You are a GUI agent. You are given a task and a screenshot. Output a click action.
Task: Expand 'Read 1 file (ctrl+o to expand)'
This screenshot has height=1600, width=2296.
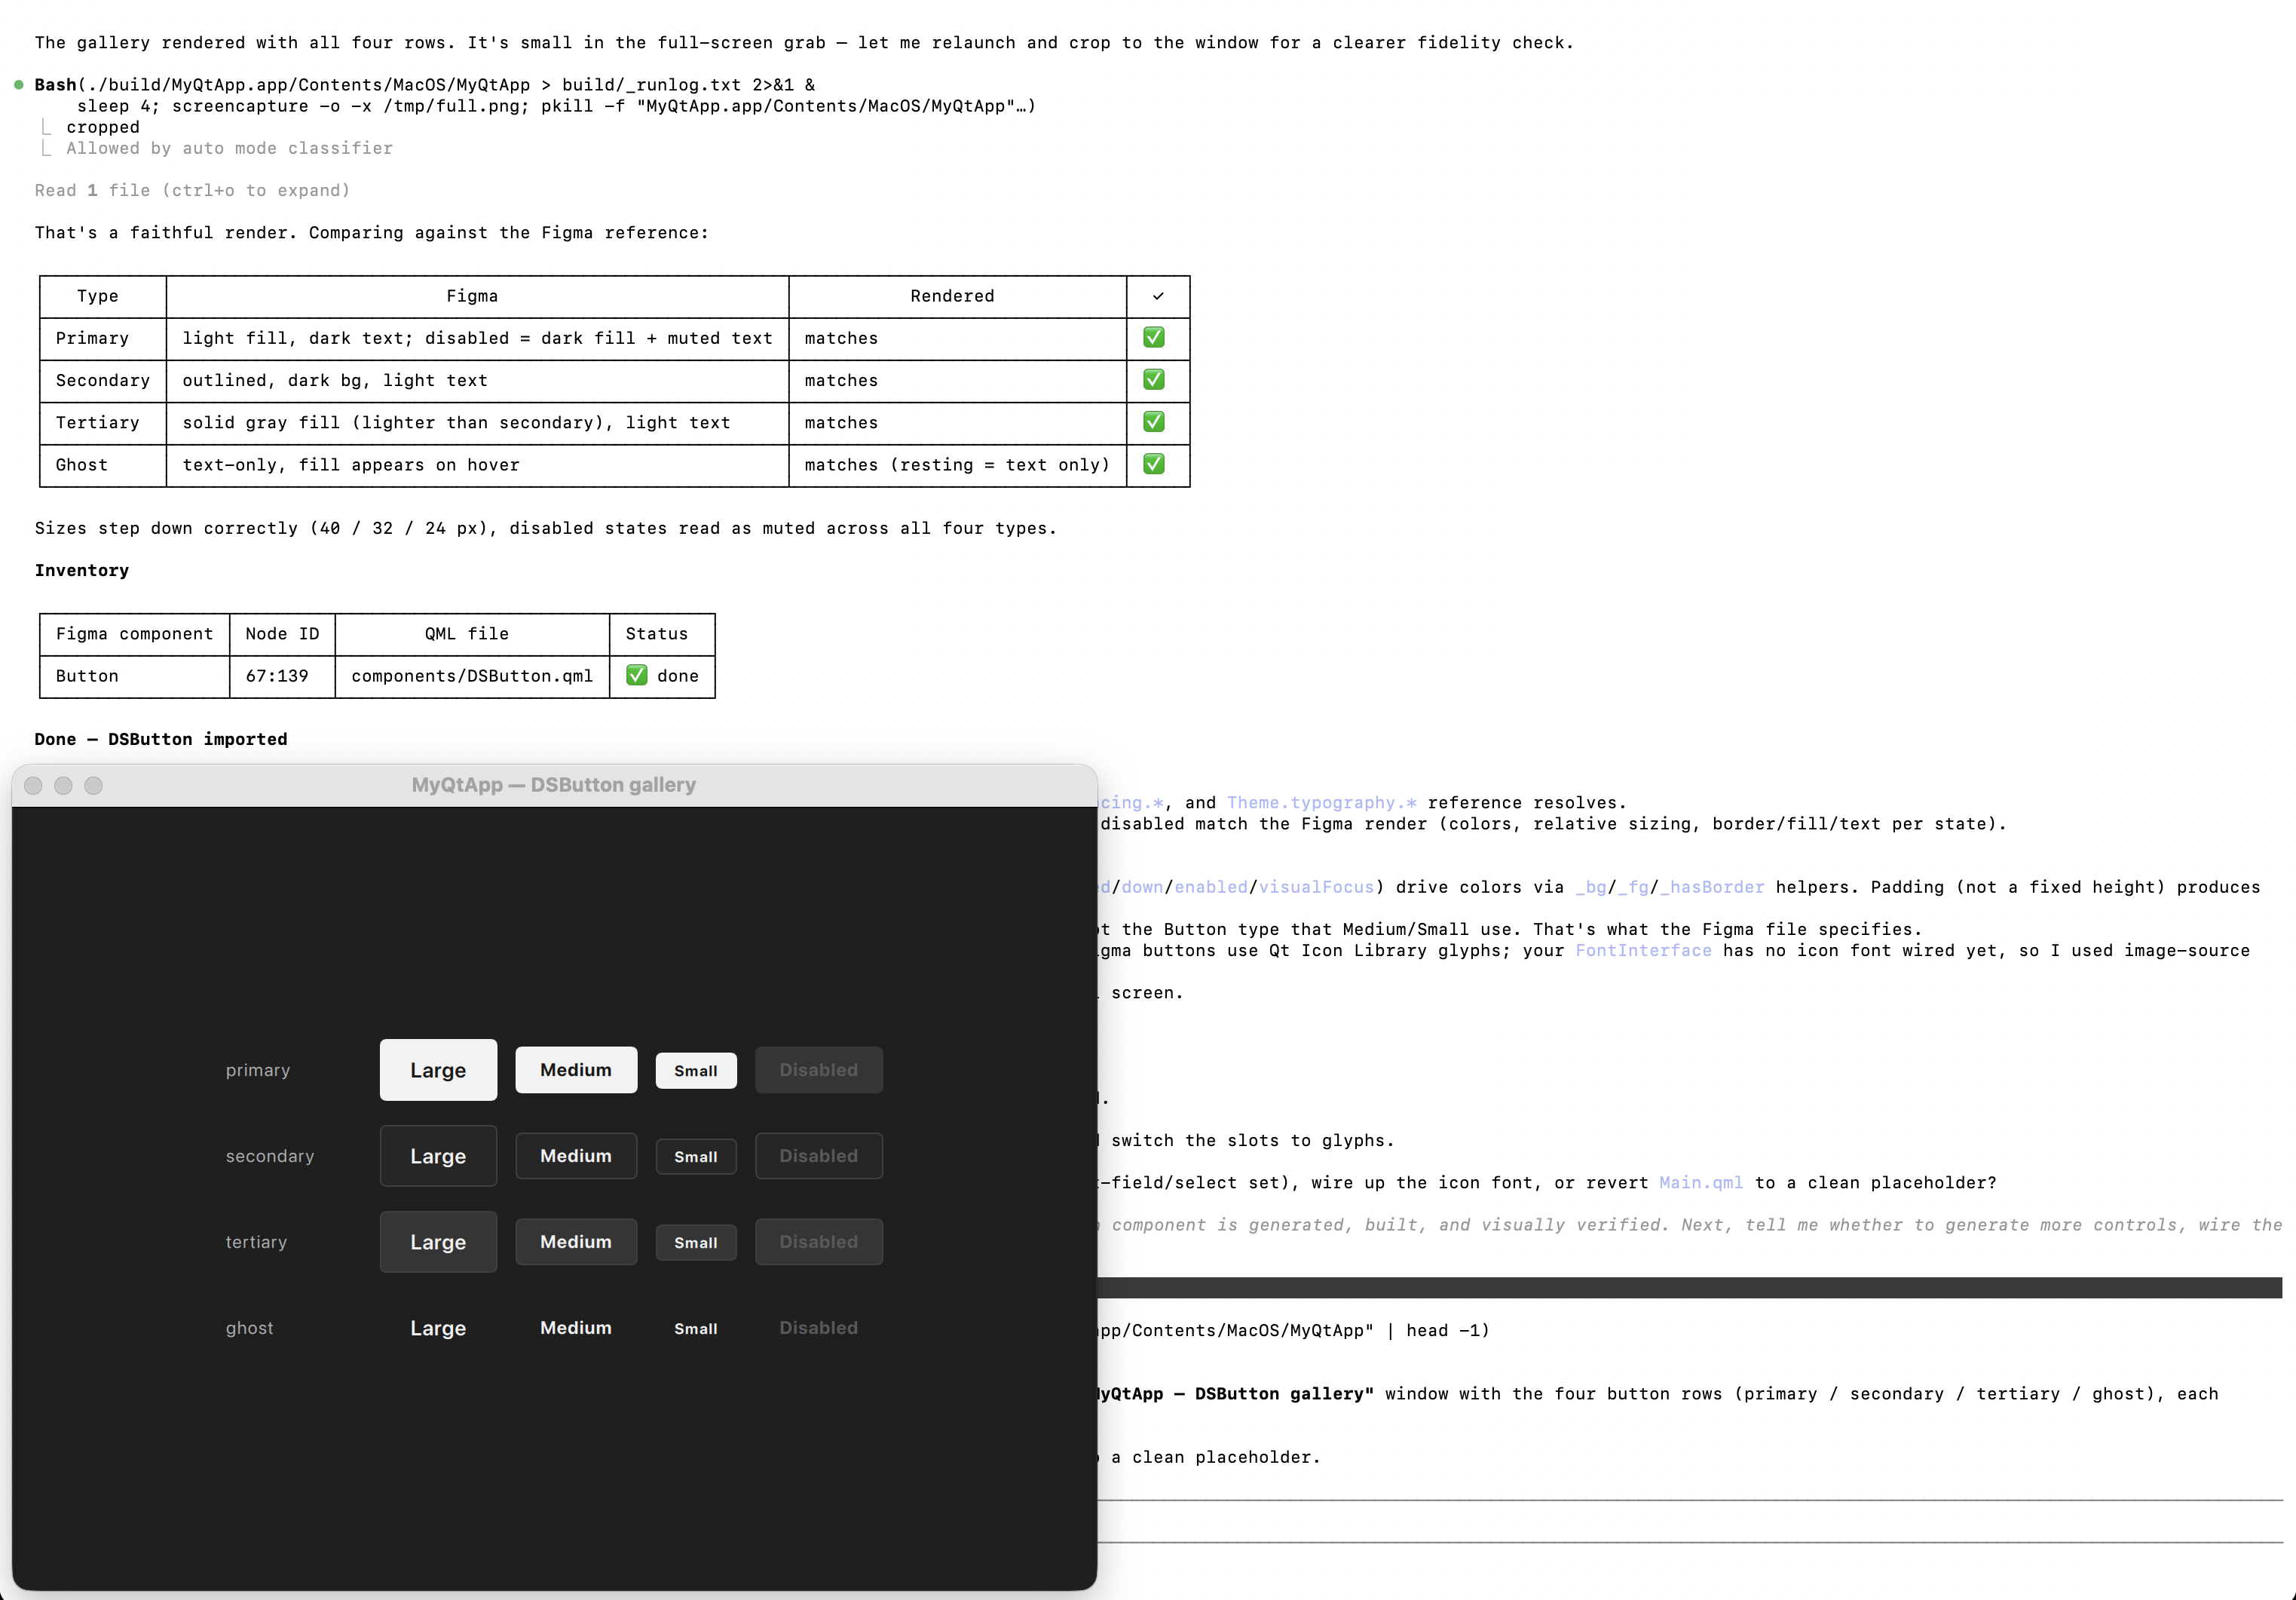coord(192,190)
